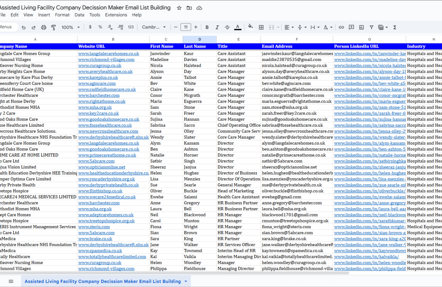Toggle strikethrough formatting

(227, 27)
